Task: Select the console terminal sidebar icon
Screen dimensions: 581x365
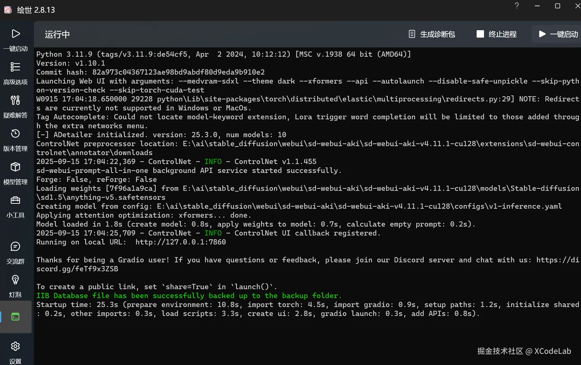Action: (15, 317)
